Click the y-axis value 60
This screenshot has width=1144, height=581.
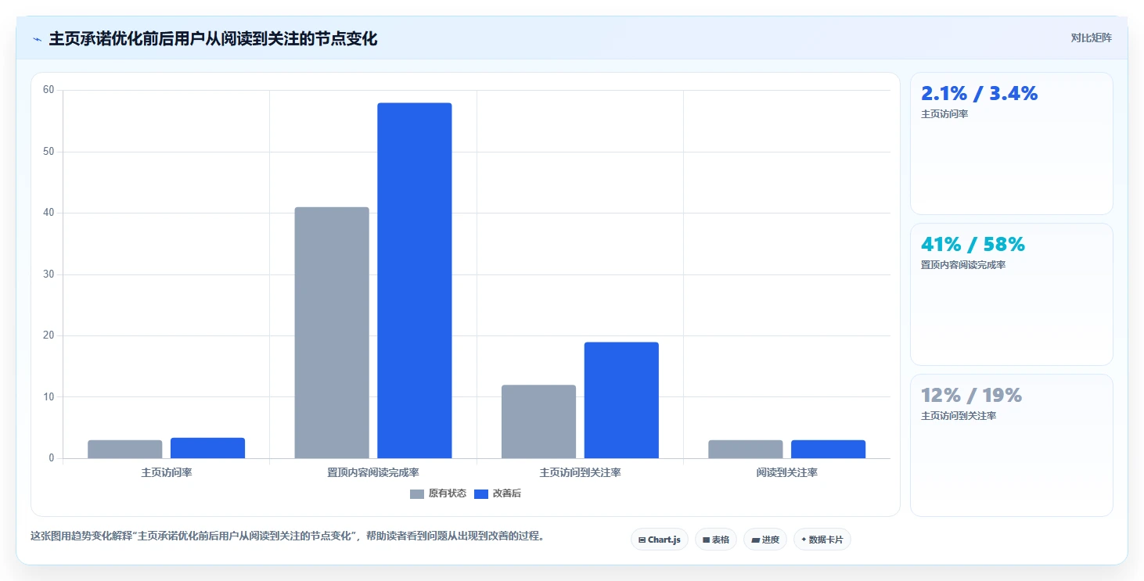(x=49, y=90)
